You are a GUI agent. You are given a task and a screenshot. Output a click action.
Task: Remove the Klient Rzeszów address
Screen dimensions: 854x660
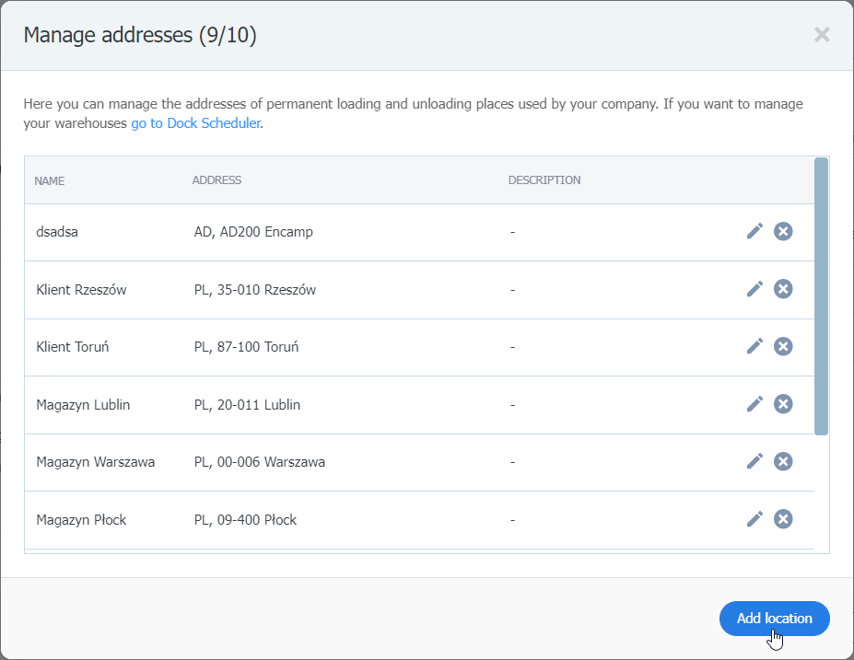pos(783,289)
